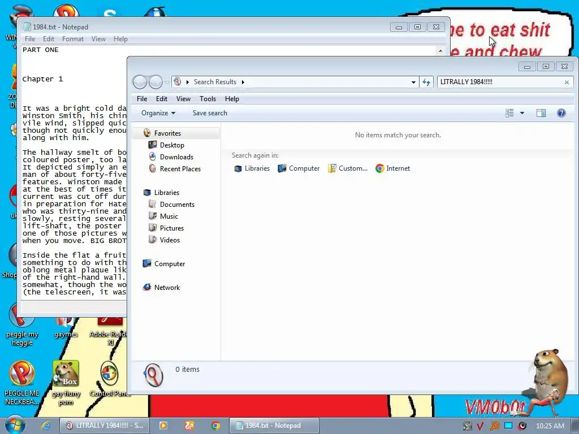Open the Explorer Help menu
The height and width of the screenshot is (434, 579).
[x=232, y=98]
